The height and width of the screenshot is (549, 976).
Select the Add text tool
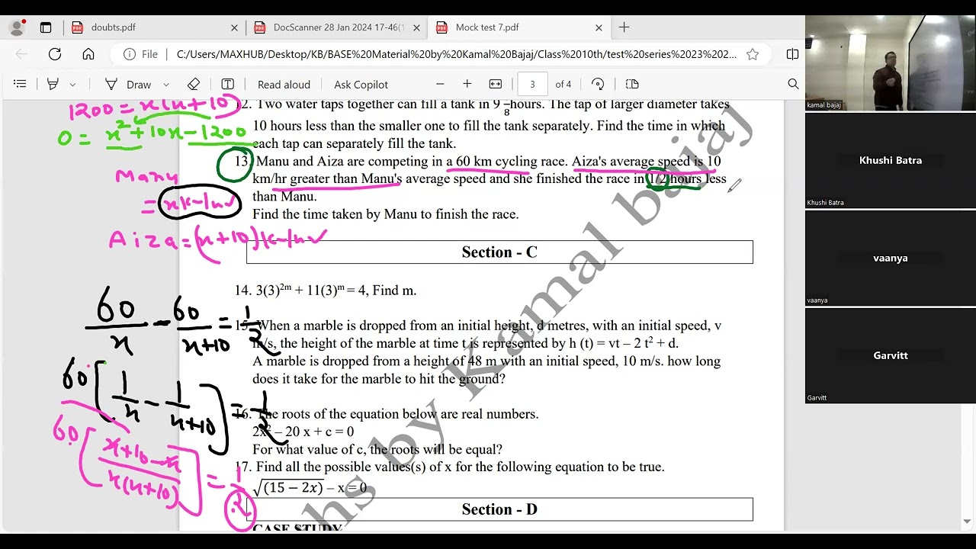point(227,84)
